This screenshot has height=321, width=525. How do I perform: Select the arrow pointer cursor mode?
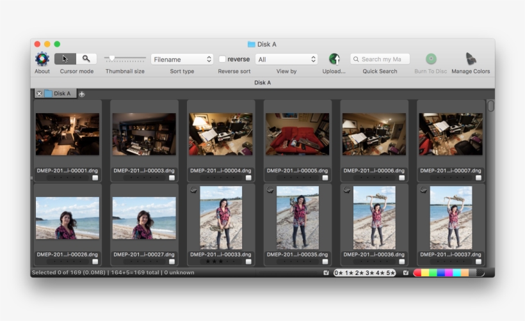click(x=65, y=59)
